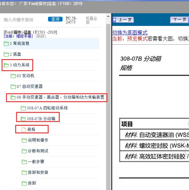Go to next page with 下一页
This screenshot has width=189, height=190.
pyautogui.click(x=180, y=20)
